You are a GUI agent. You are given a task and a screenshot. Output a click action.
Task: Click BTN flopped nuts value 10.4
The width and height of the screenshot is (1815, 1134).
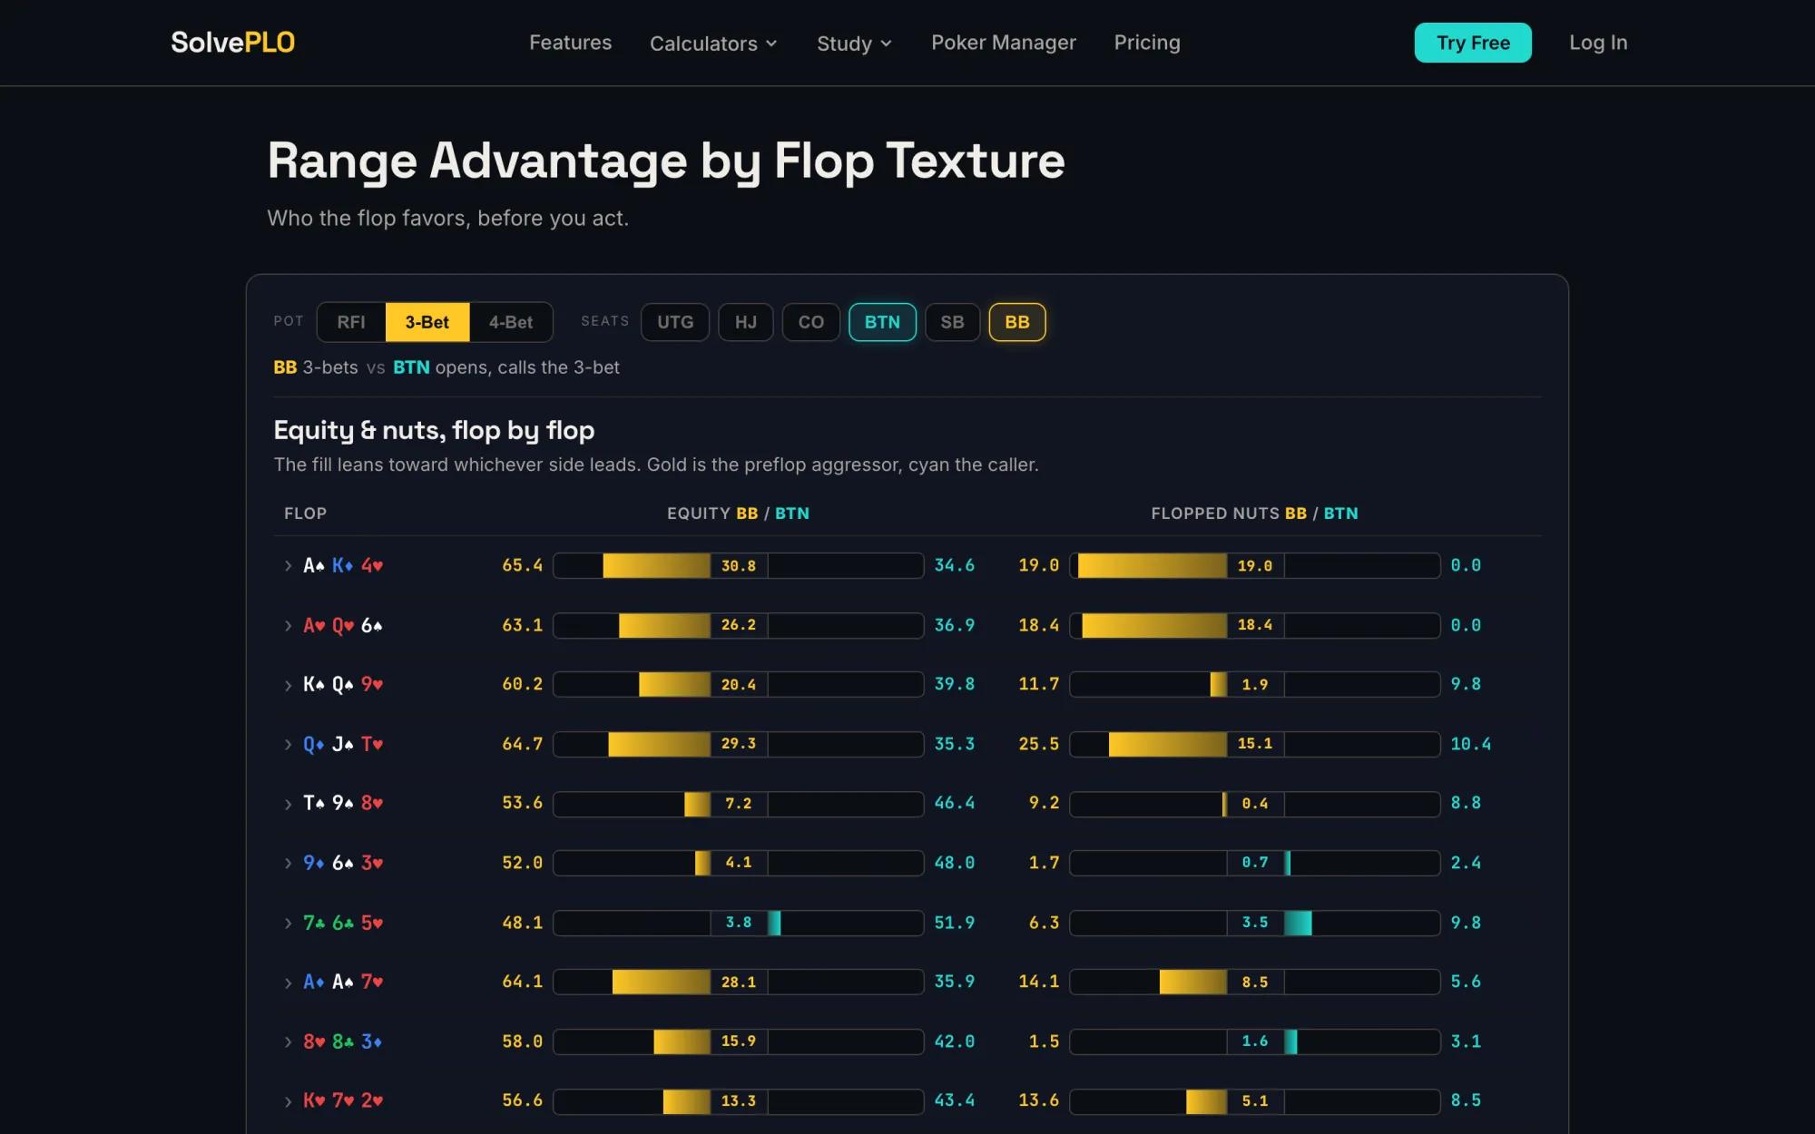tap(1470, 744)
